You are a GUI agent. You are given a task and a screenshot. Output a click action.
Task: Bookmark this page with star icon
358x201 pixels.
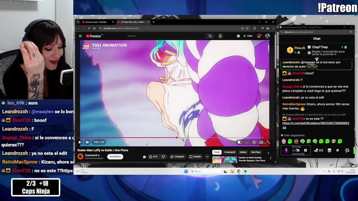click(x=247, y=28)
